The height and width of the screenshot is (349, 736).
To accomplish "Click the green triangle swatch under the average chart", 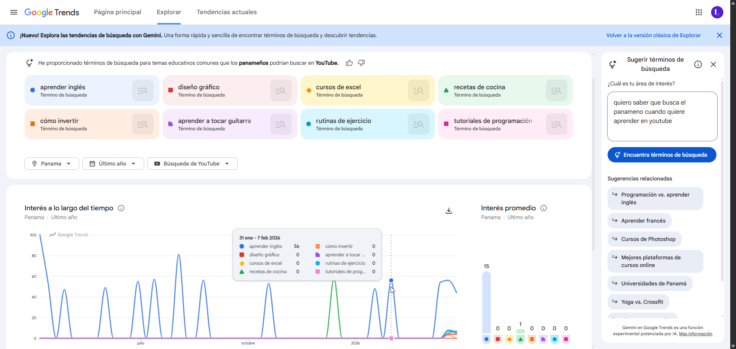I will coord(521,339).
